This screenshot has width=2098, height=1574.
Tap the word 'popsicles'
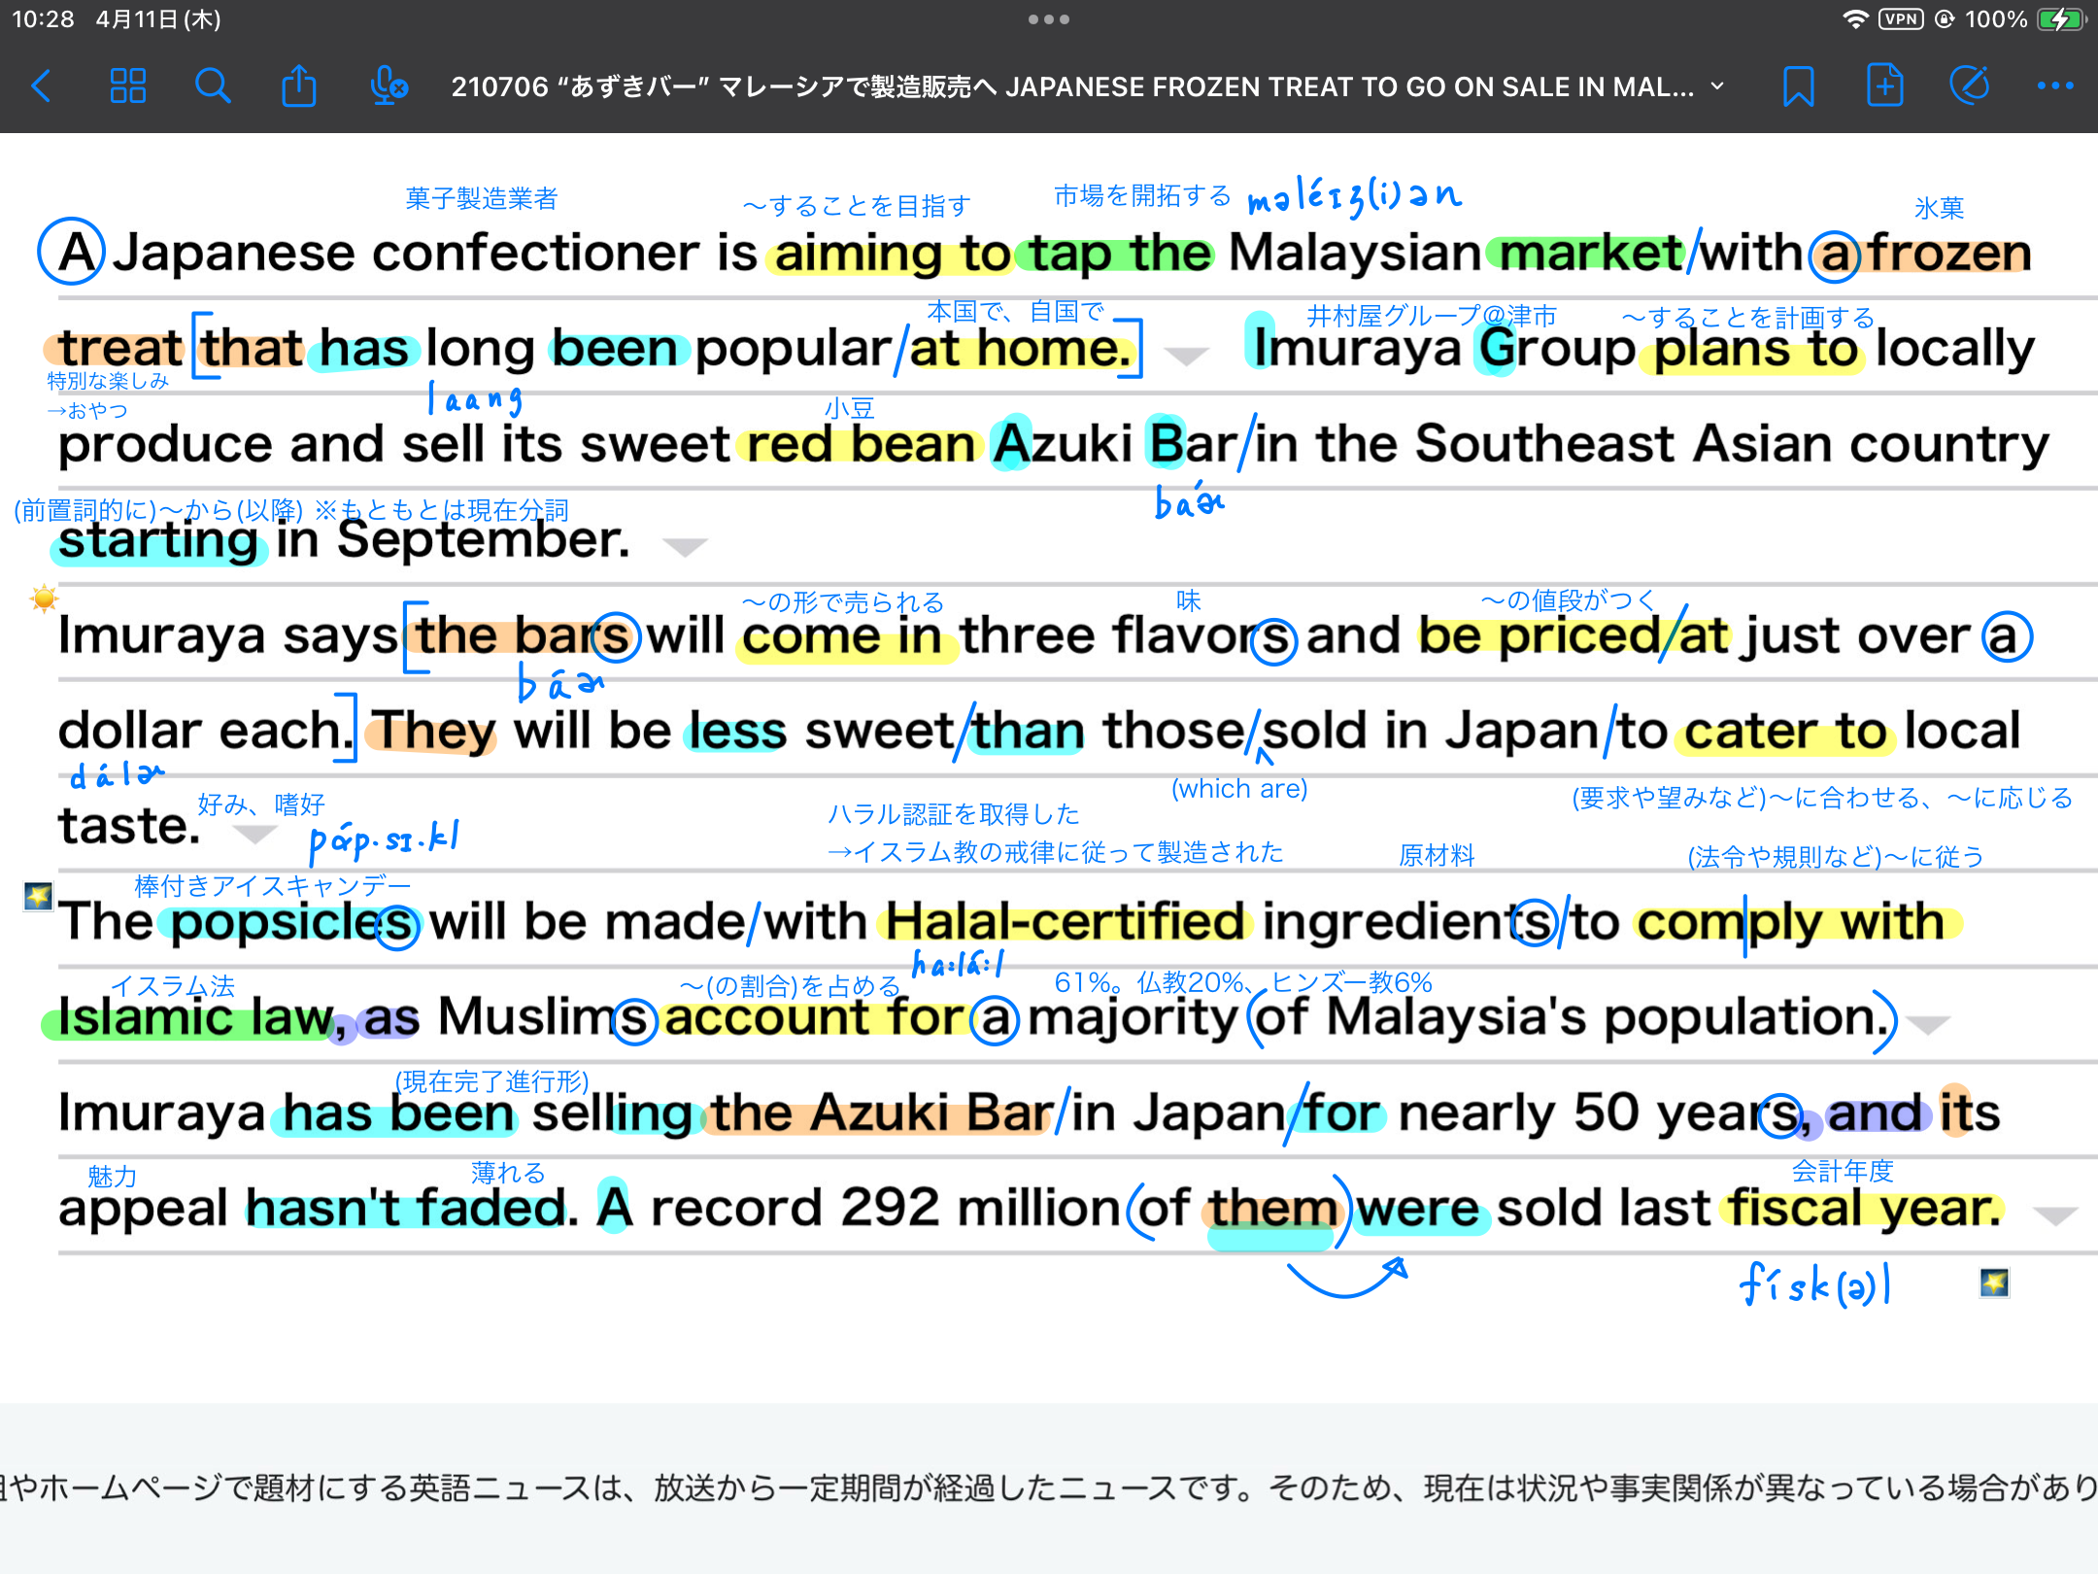(x=291, y=922)
